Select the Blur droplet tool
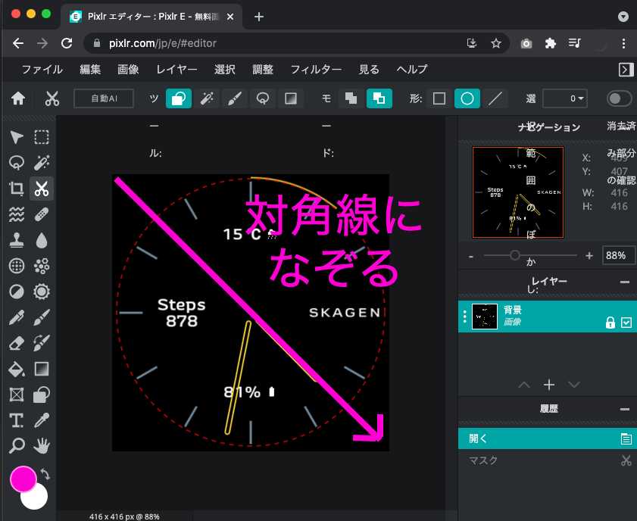 pyautogui.click(x=42, y=240)
